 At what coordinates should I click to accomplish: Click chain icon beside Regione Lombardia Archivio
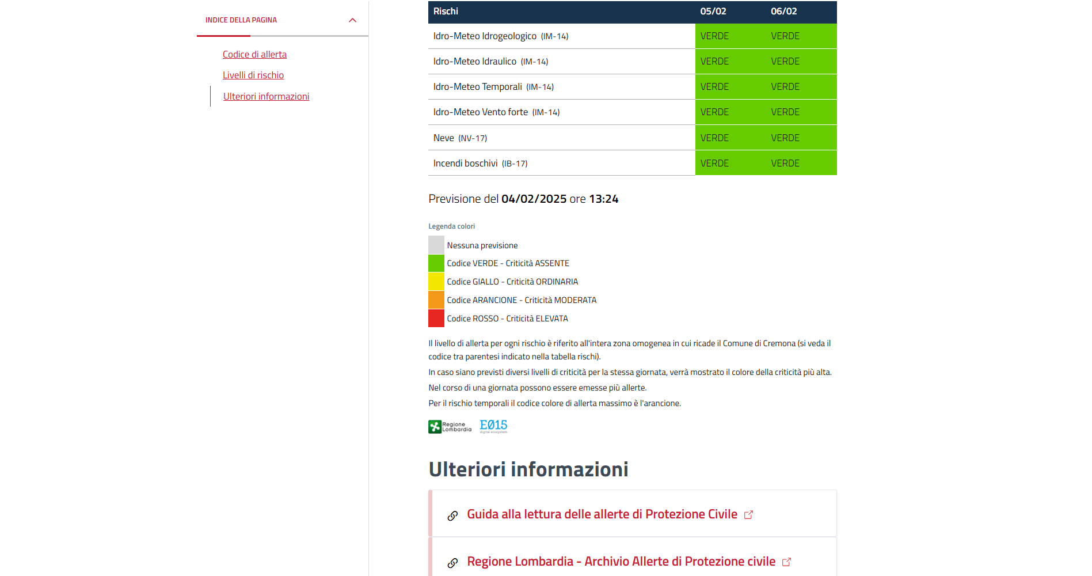452,563
